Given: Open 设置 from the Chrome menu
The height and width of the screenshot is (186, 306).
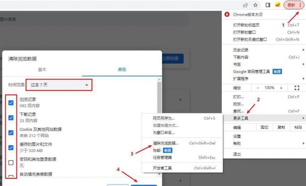Looking at the screenshot, I should [x=264, y=136].
